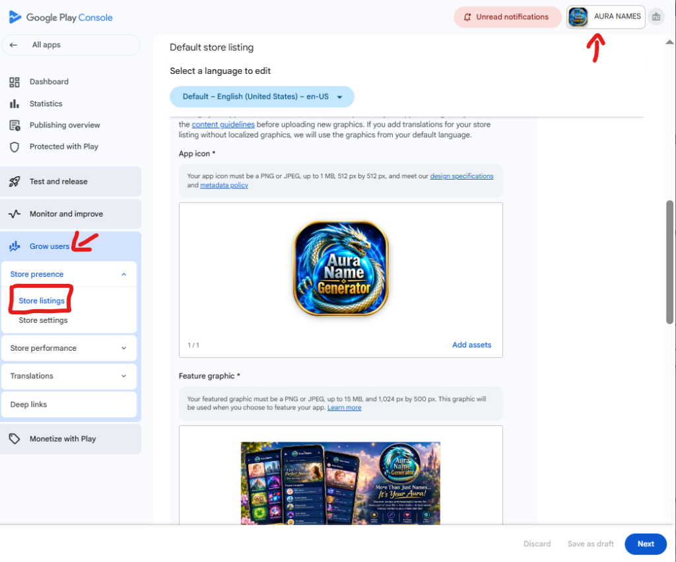Open the language selection dropdown
The height and width of the screenshot is (562, 676).
point(262,97)
